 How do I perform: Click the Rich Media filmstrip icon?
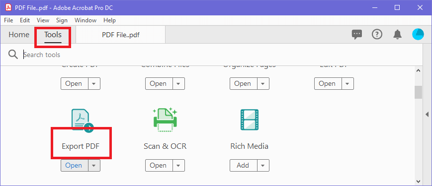click(250, 120)
